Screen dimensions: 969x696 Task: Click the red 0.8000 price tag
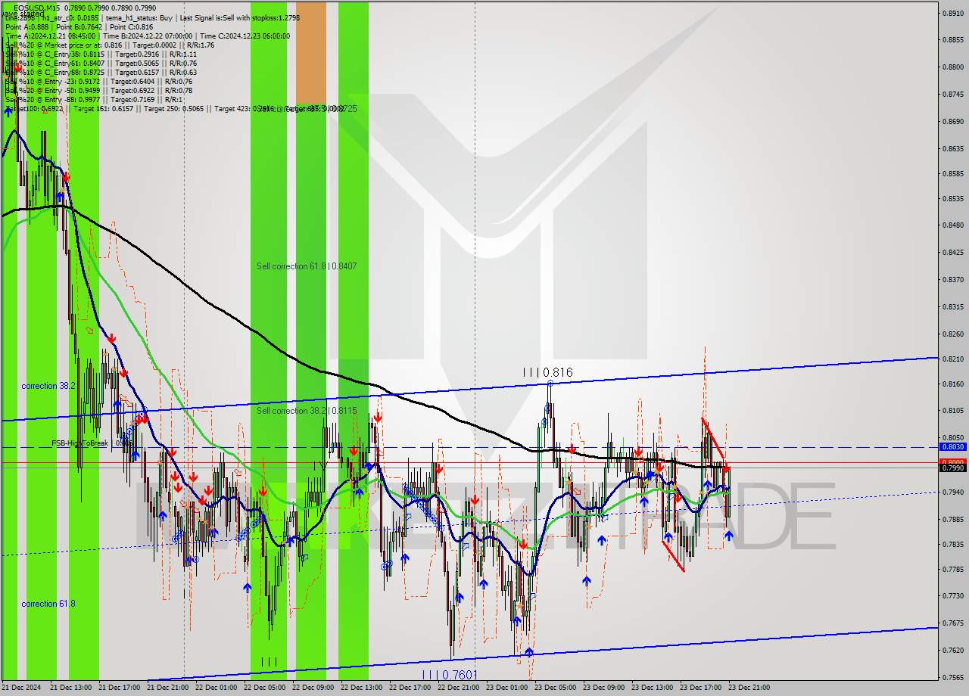click(x=952, y=462)
